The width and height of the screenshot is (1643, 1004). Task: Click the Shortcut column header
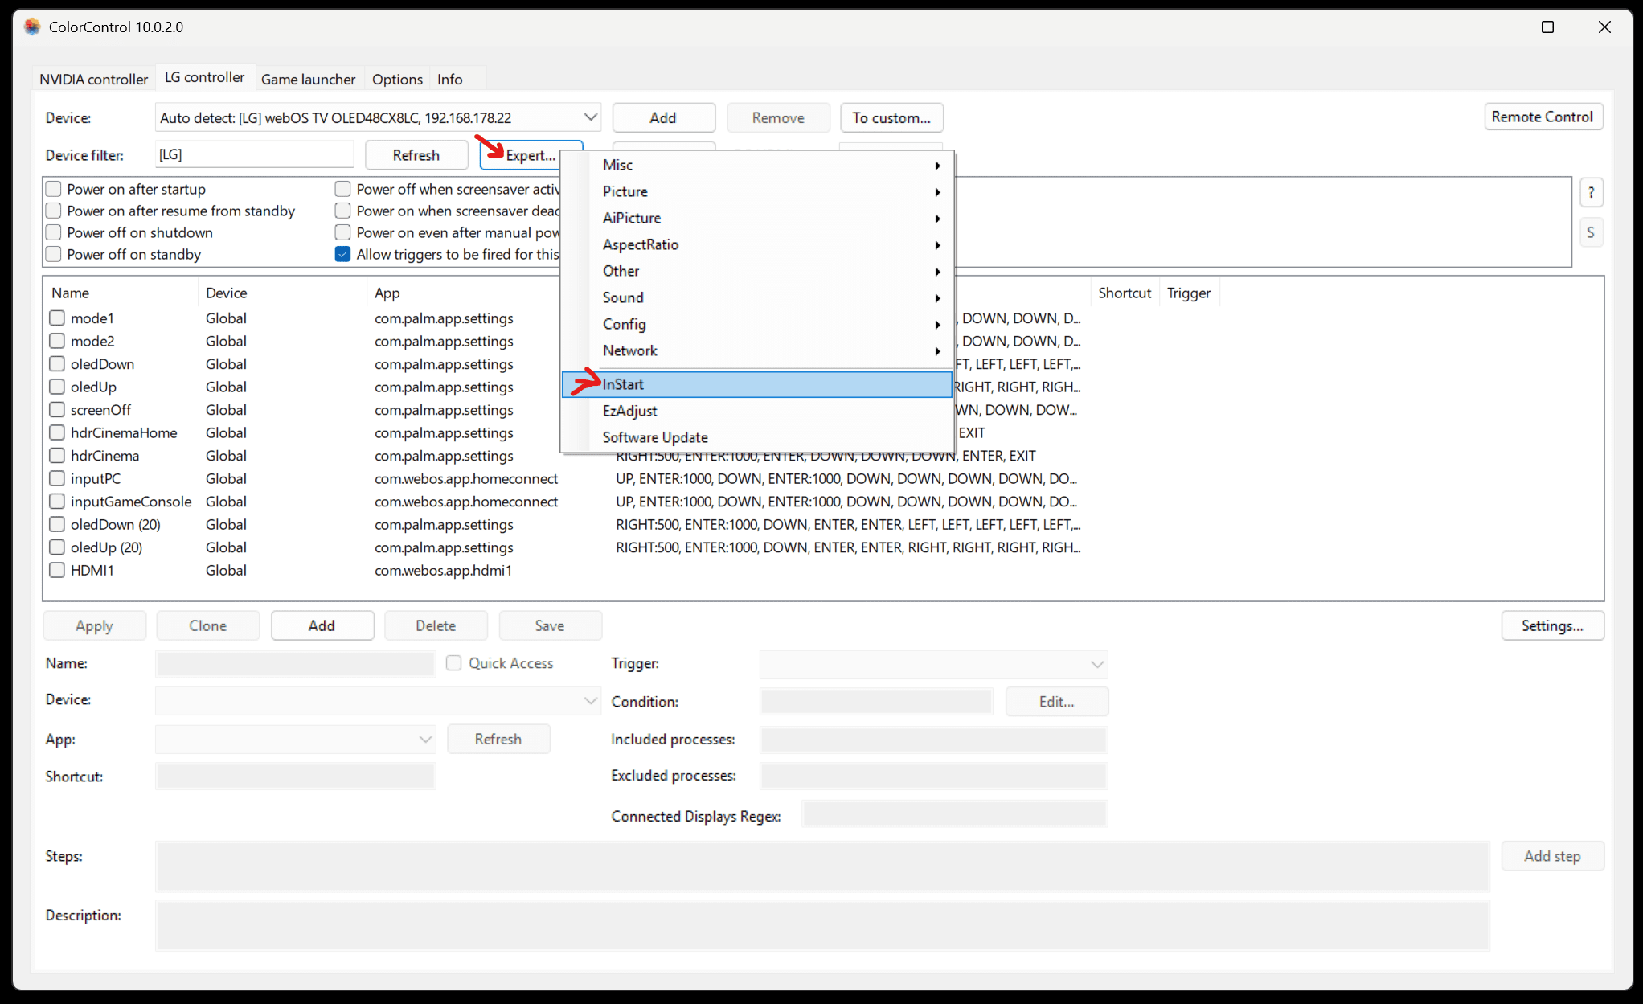[1125, 293]
